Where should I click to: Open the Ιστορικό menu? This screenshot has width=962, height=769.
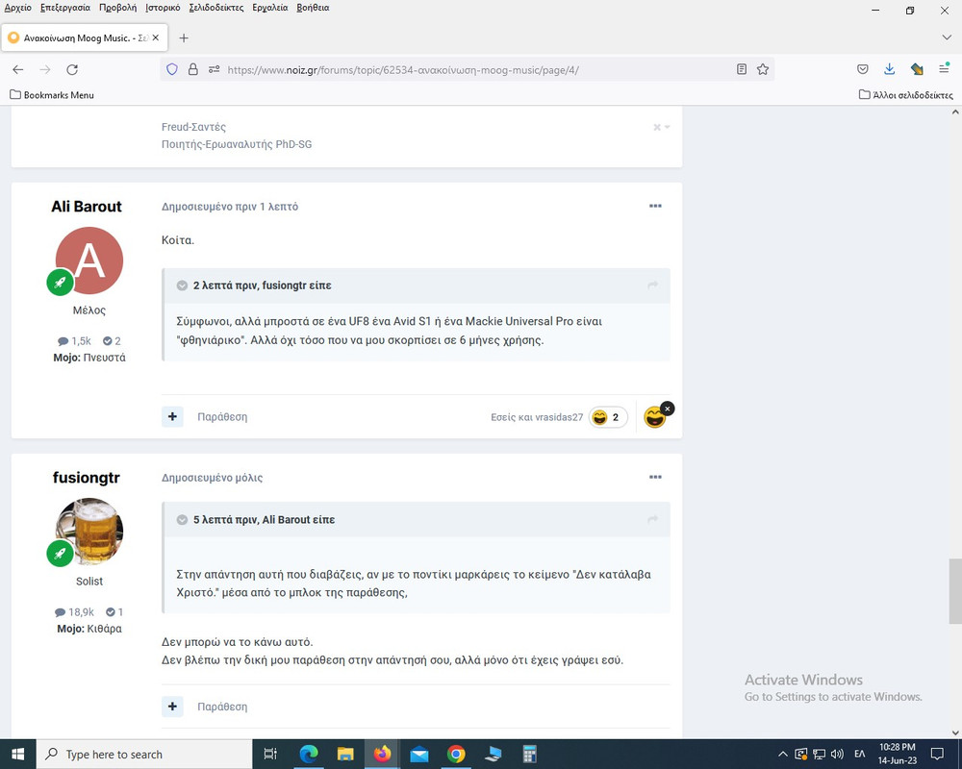tap(163, 8)
